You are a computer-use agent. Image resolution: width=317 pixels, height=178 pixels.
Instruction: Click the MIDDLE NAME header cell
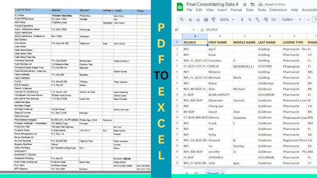pos(245,42)
